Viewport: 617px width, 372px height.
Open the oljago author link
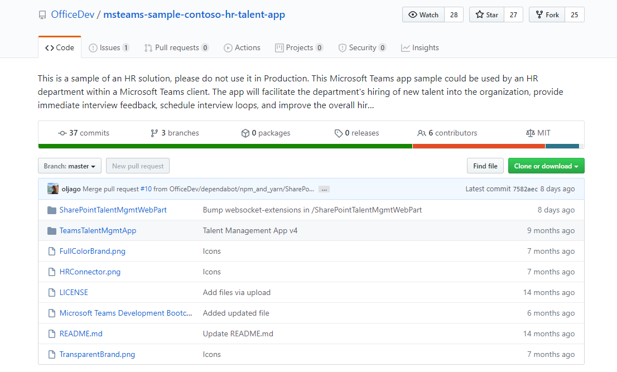click(71, 189)
